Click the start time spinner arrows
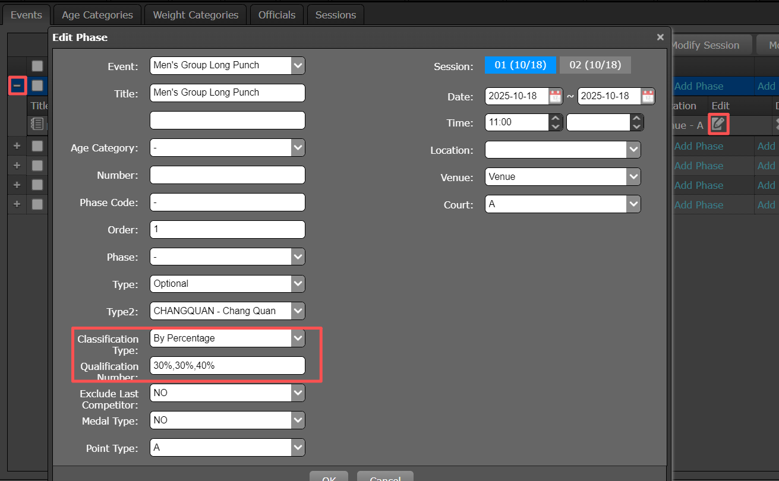 (555, 123)
